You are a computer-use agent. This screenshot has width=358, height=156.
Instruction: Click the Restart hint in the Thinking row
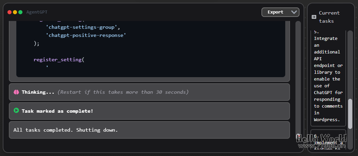tap(123, 92)
